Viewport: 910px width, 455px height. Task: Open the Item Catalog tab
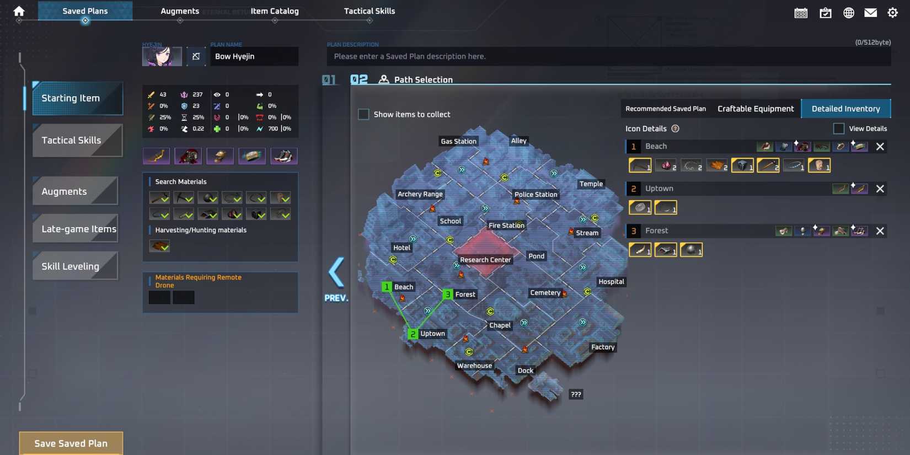(274, 11)
